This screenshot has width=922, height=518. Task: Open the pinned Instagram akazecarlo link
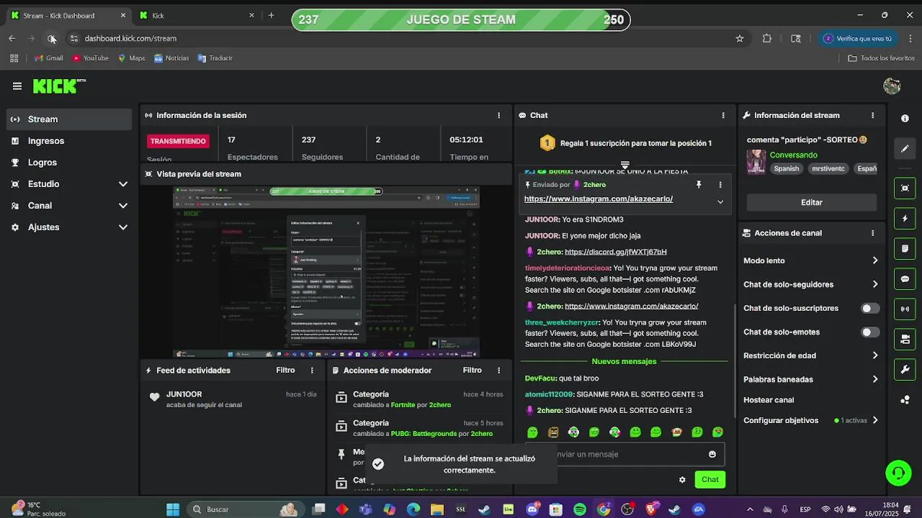599,199
